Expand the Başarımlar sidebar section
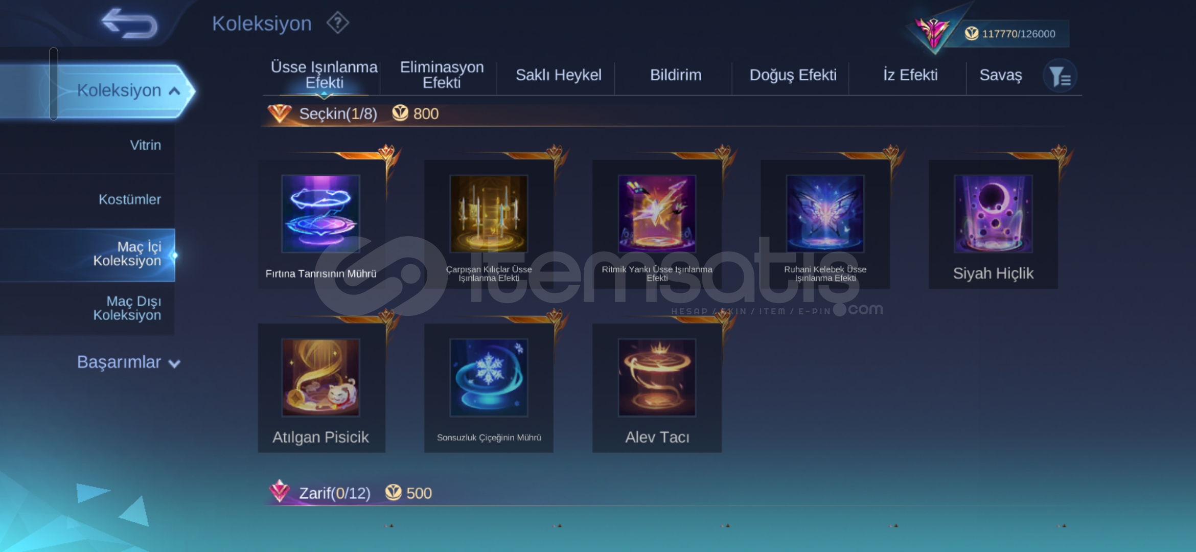This screenshot has height=552, width=1196. [x=128, y=362]
